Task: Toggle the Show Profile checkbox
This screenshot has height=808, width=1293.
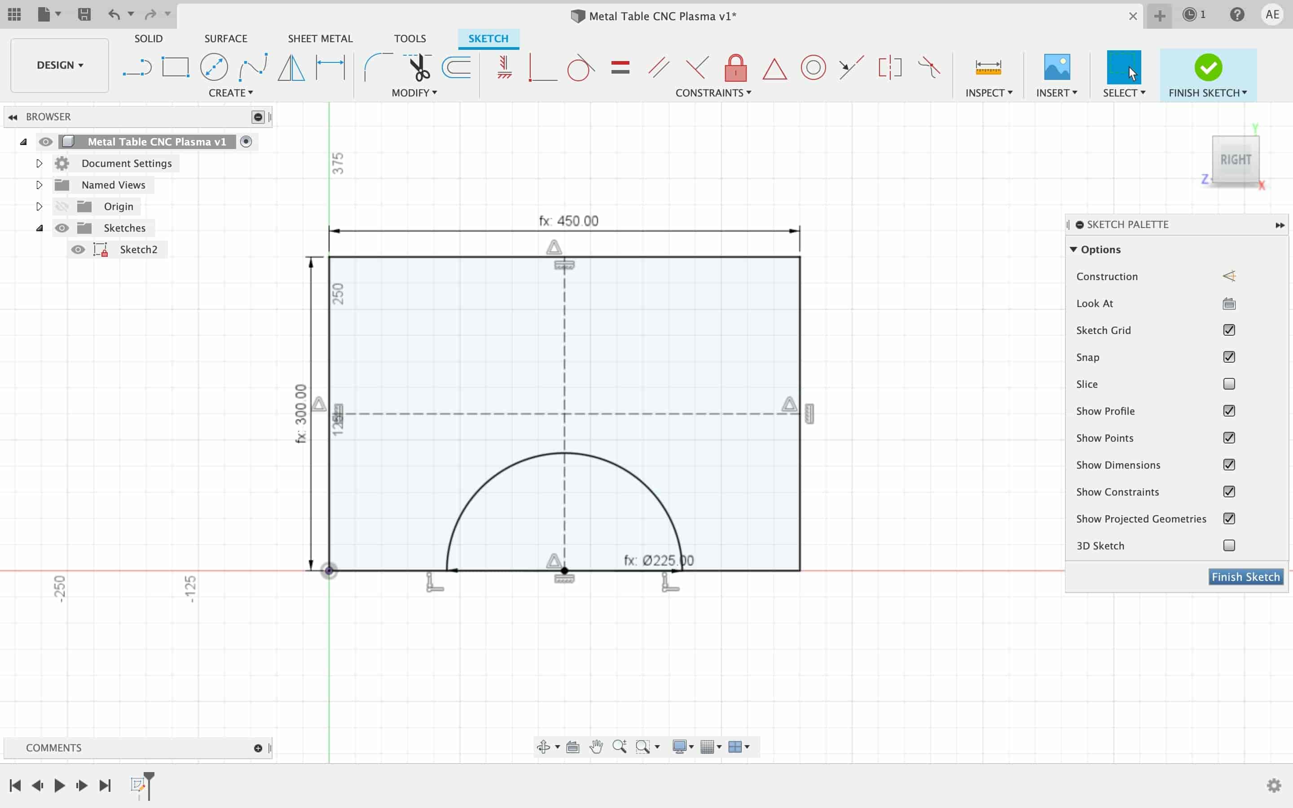Action: click(x=1229, y=411)
